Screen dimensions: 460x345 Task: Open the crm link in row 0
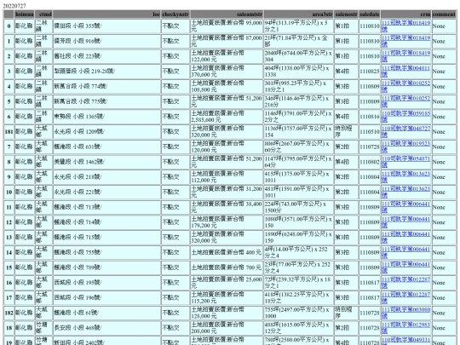coord(405,26)
